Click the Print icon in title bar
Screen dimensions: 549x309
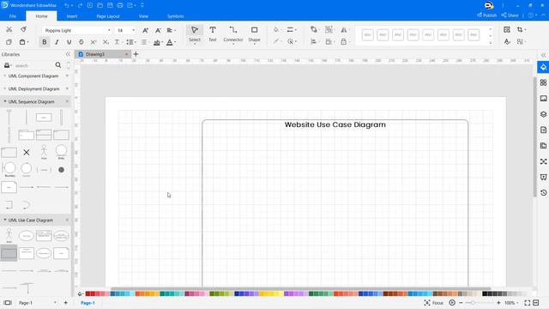(120, 6)
